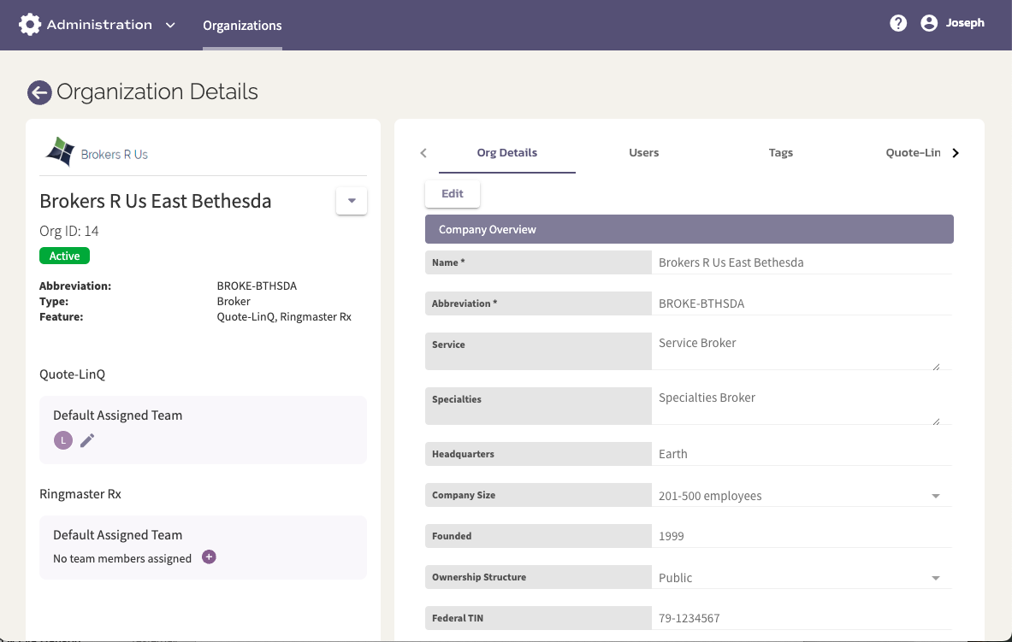Open the L team member avatar

62,439
